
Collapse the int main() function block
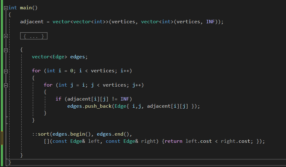coord(6,8)
